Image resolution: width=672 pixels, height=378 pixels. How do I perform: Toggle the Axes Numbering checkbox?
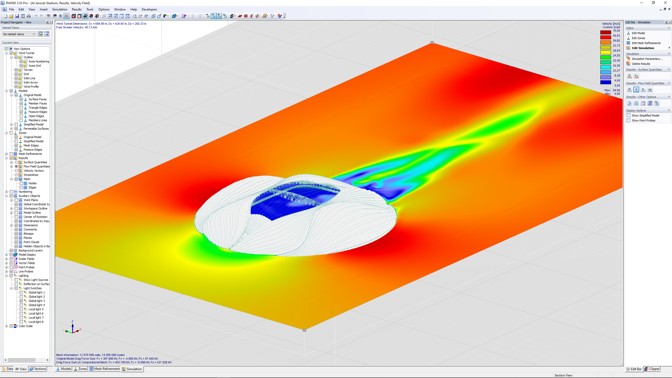tap(21, 61)
